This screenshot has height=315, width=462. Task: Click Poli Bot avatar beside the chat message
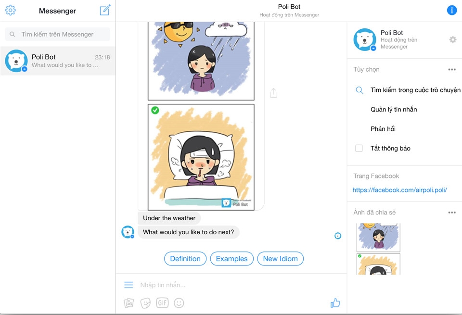[x=128, y=232]
